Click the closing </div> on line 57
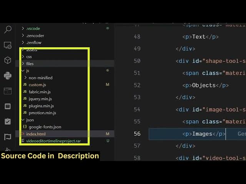This screenshot has height=184, width=246. [185, 146]
